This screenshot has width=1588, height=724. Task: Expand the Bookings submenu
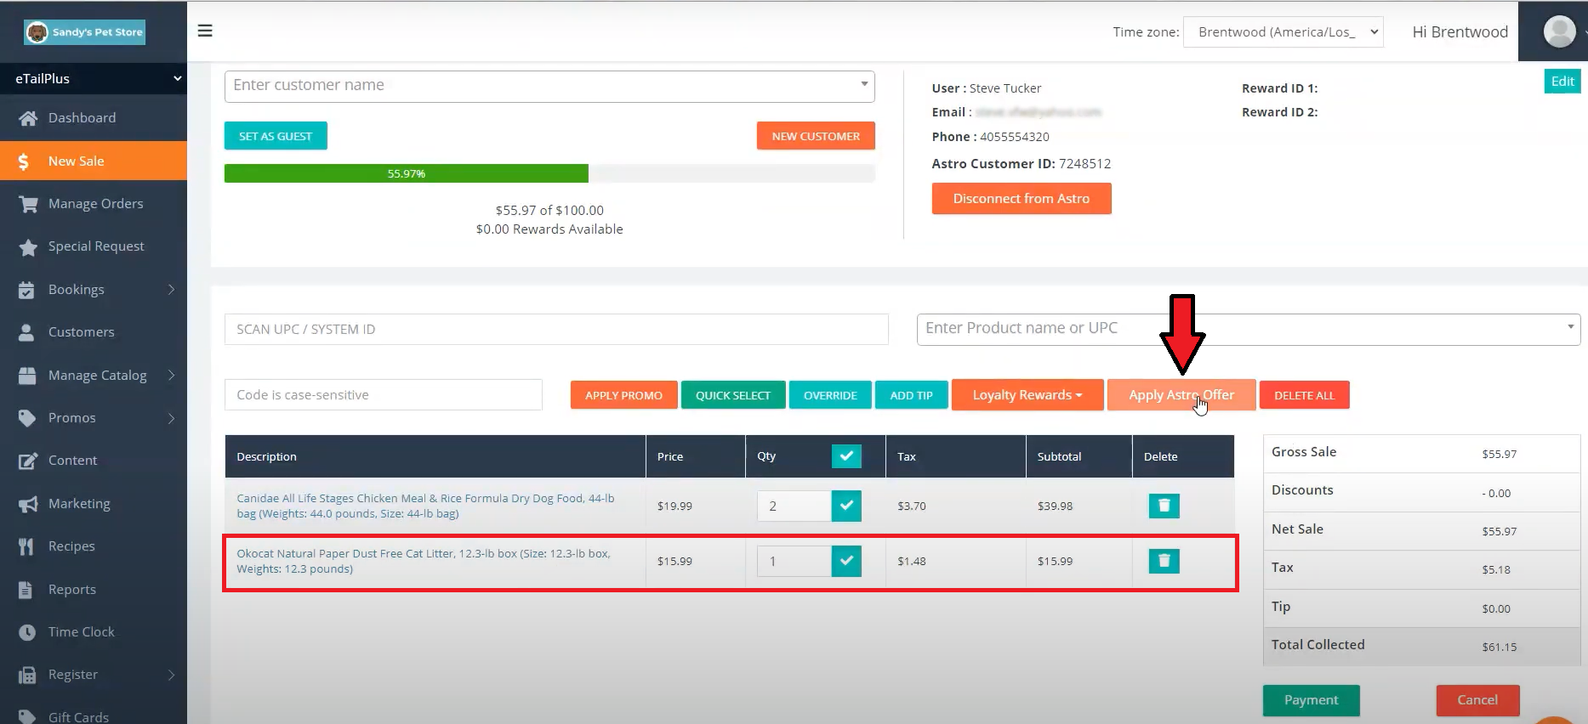[x=171, y=290]
